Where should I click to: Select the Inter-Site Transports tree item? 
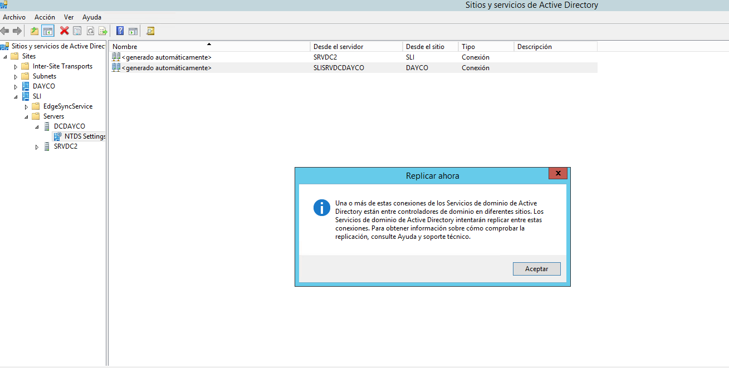click(62, 66)
